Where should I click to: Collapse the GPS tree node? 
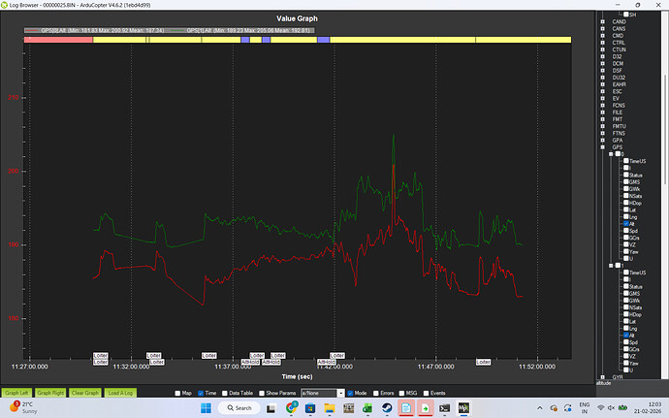click(602, 147)
